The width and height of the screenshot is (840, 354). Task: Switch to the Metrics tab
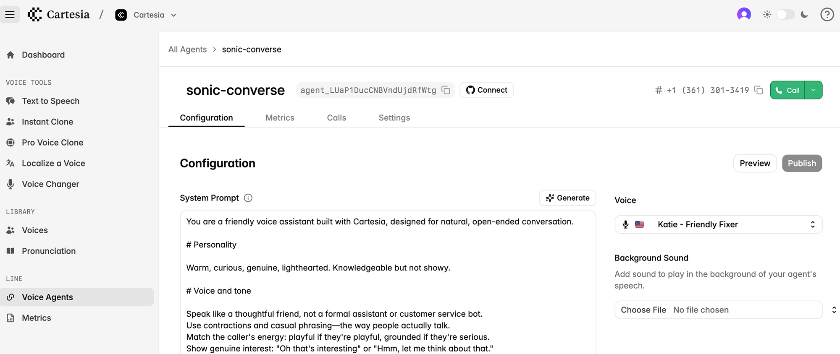pyautogui.click(x=280, y=118)
